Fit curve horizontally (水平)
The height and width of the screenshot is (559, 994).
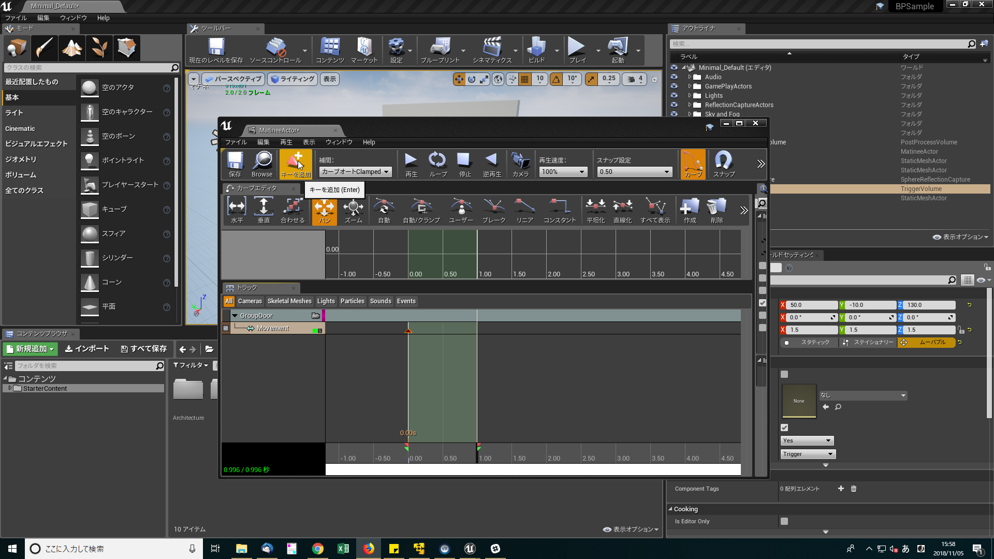click(237, 210)
